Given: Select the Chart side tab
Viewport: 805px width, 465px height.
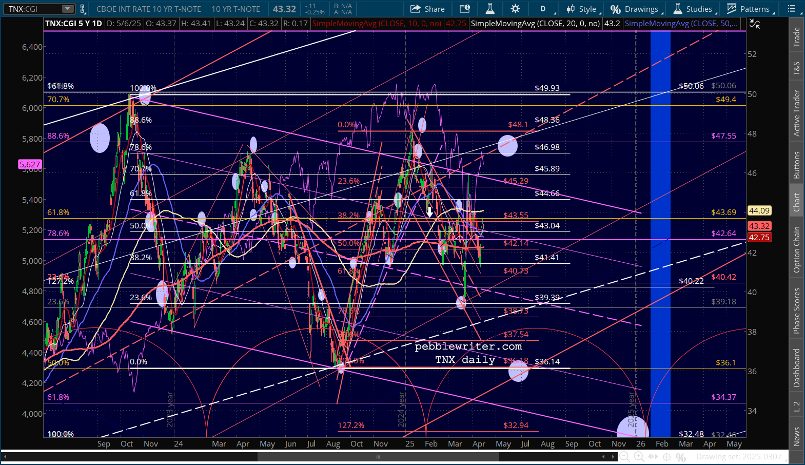Looking at the screenshot, I should point(796,202).
